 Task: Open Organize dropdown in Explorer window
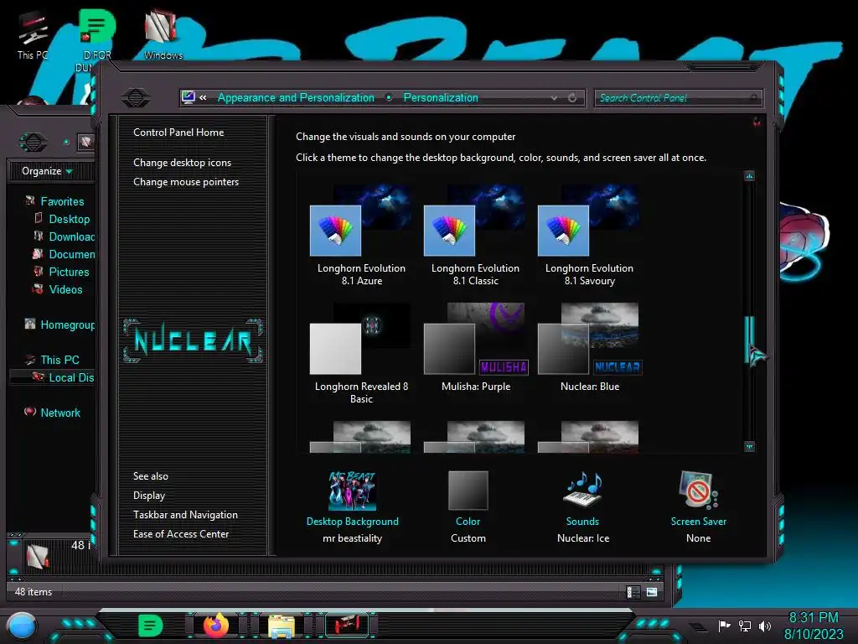coord(47,171)
